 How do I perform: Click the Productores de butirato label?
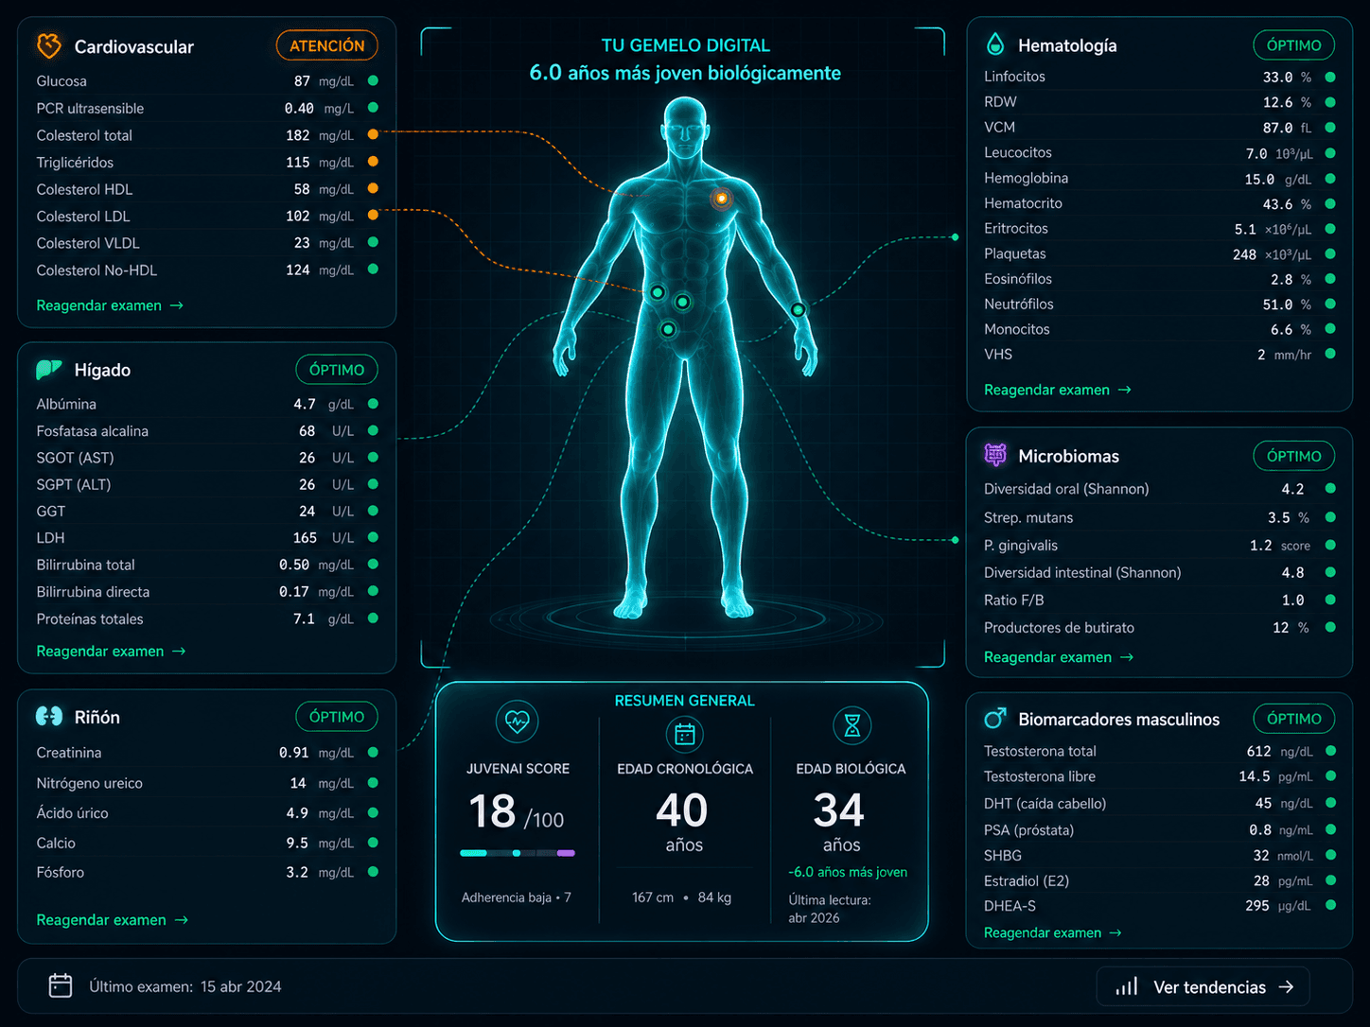tap(1059, 627)
